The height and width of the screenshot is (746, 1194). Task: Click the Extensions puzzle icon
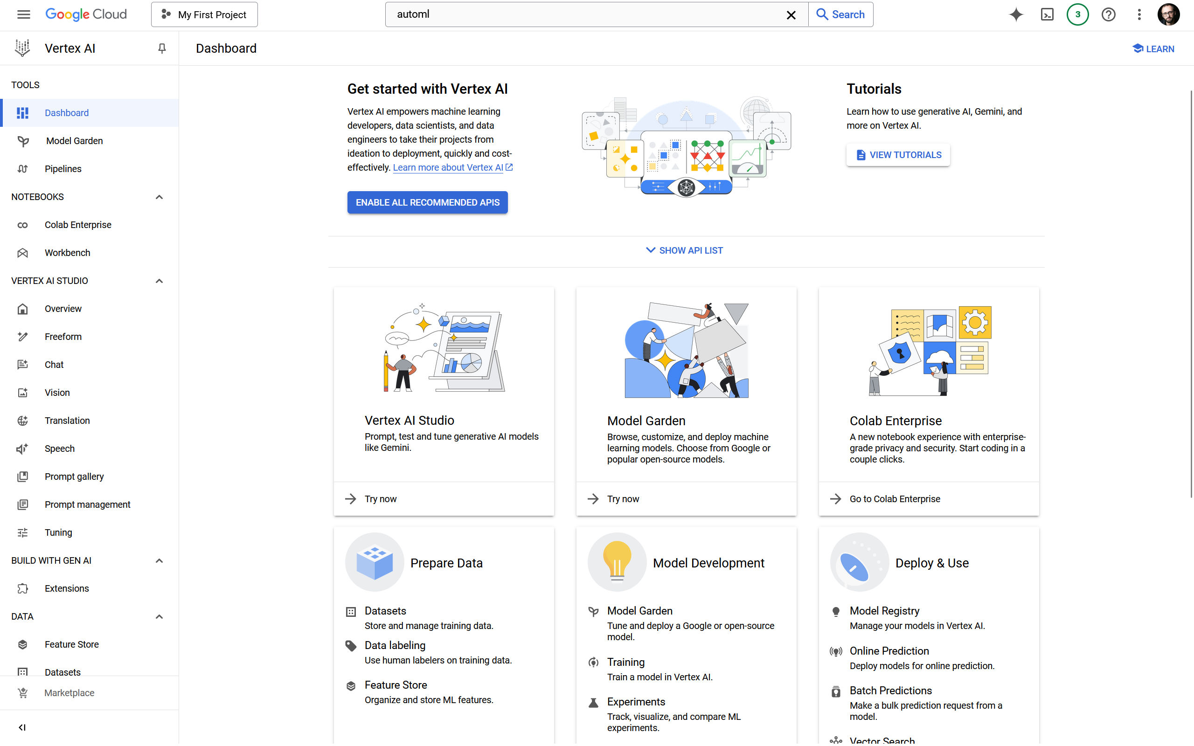coord(23,588)
